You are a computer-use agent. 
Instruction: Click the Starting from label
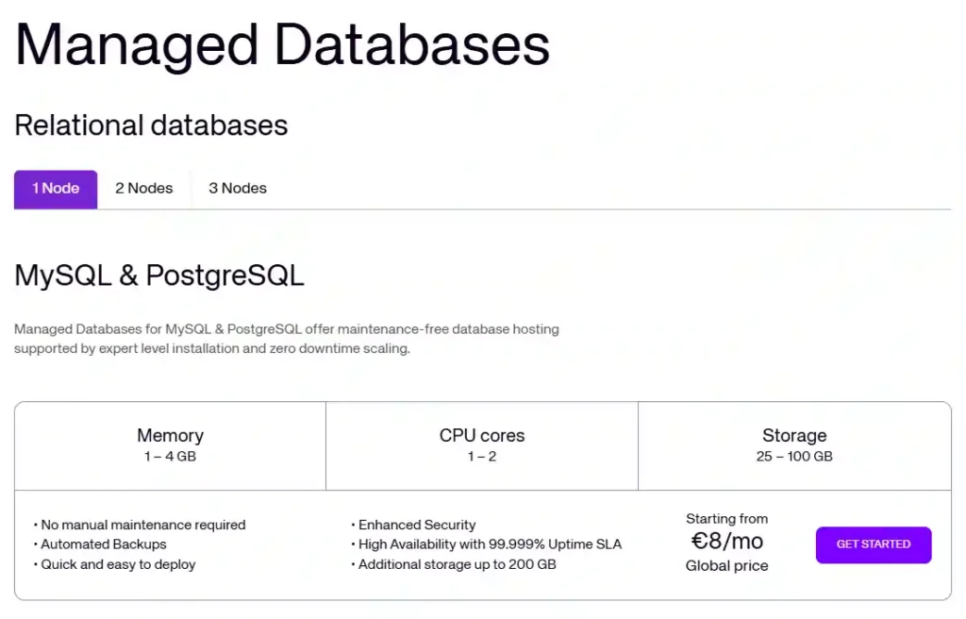coord(726,518)
